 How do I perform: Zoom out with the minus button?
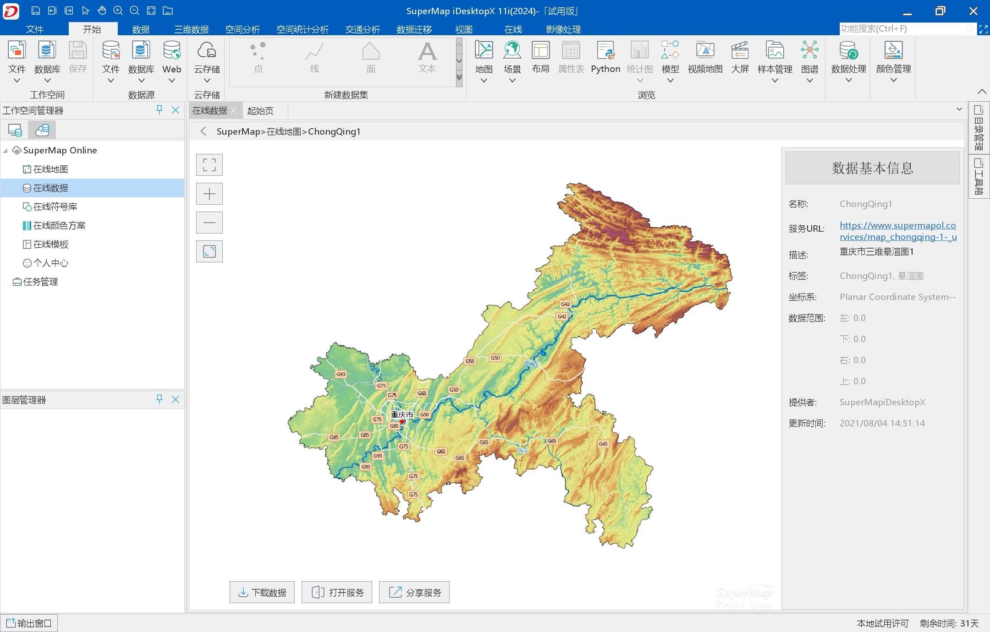pyautogui.click(x=209, y=223)
